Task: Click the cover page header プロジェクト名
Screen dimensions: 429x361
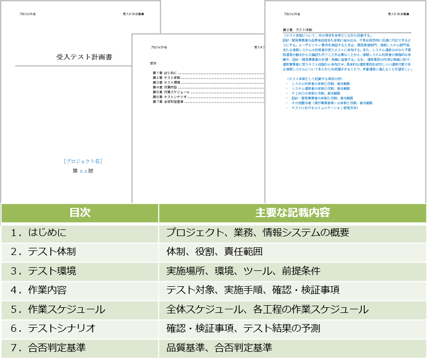Action: (x=27, y=14)
